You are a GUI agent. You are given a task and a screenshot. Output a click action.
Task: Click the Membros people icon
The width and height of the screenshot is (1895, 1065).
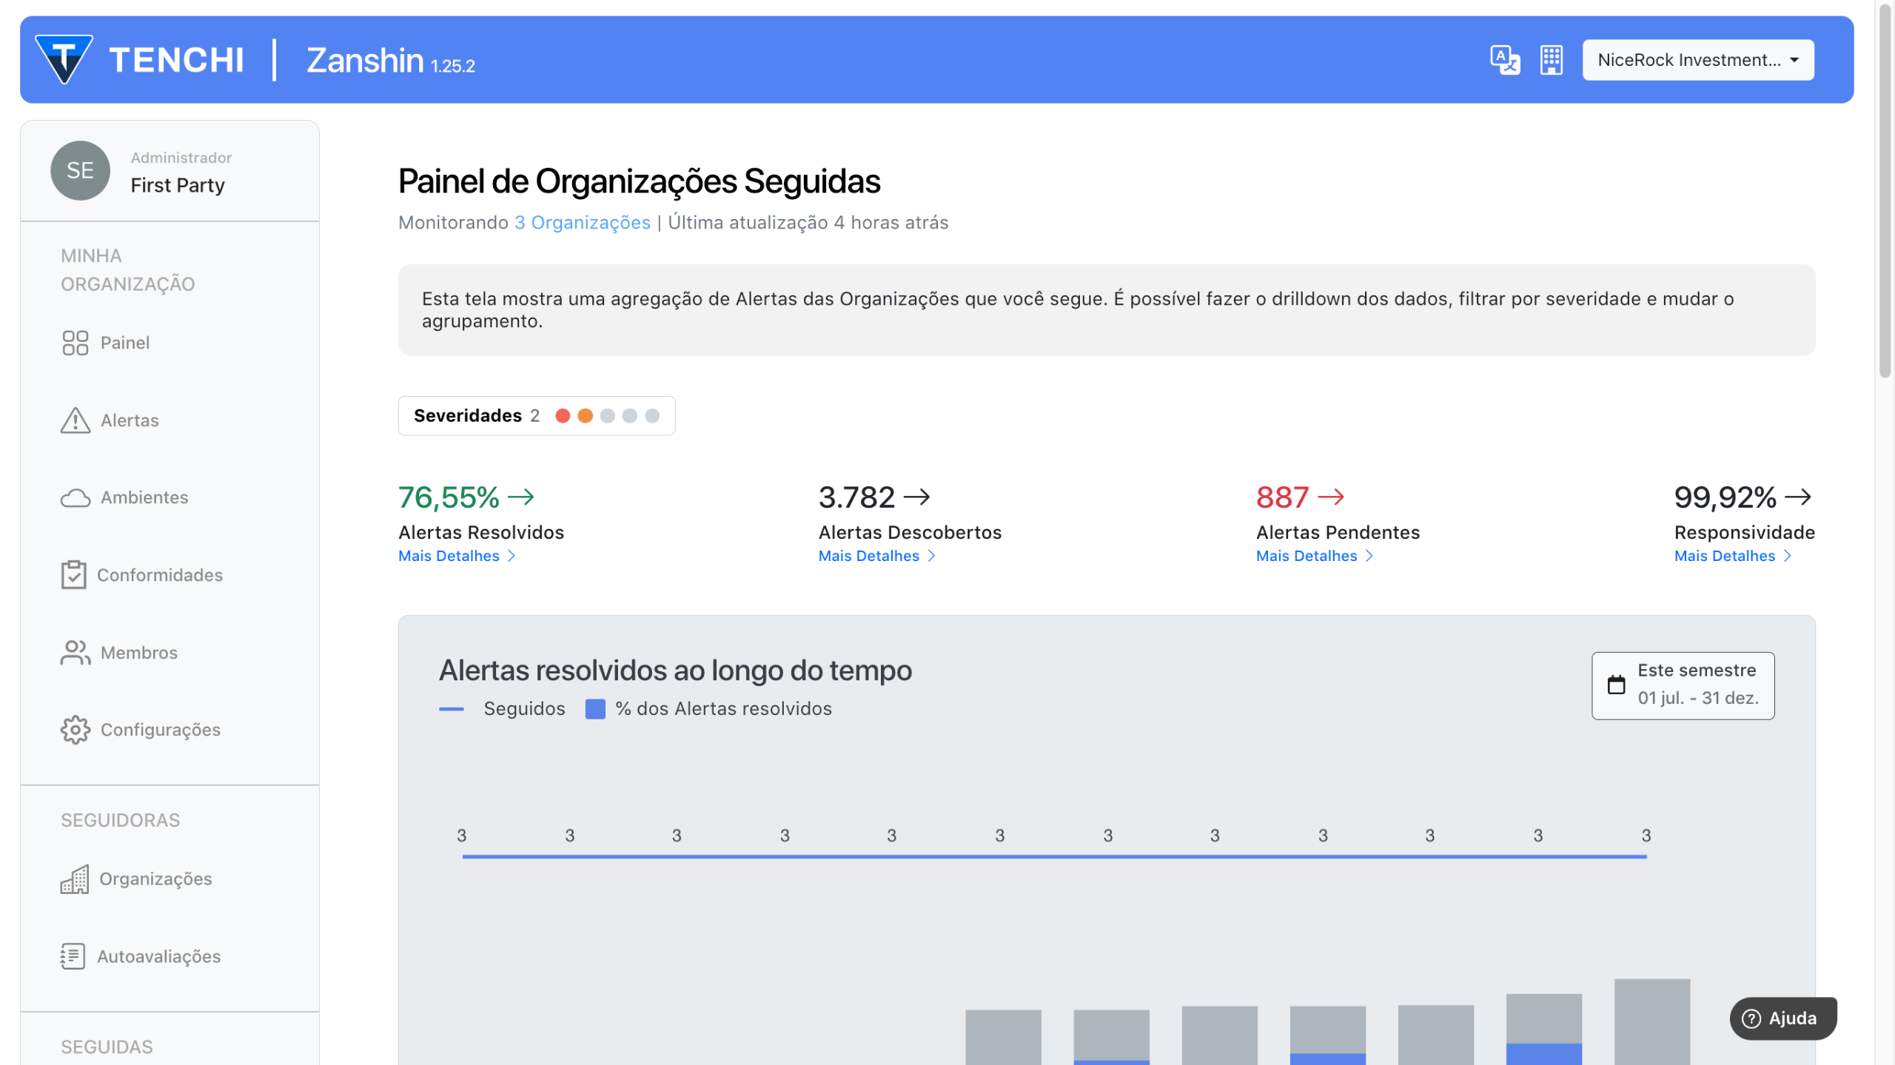(75, 653)
